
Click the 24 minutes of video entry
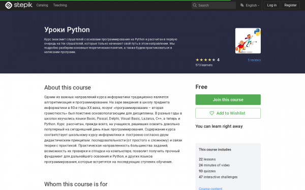click(x=214, y=165)
